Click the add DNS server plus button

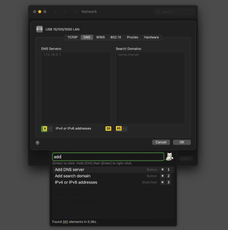tap(44, 129)
